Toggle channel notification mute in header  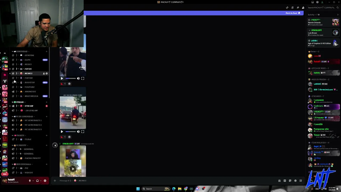coord(292,7)
